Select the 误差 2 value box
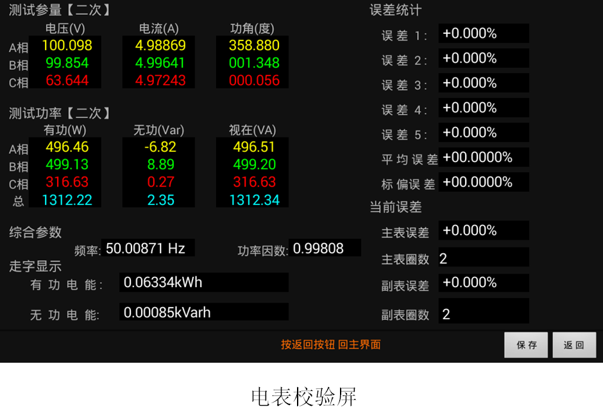Image resolution: width=603 pixels, height=414 pixels. point(484,58)
